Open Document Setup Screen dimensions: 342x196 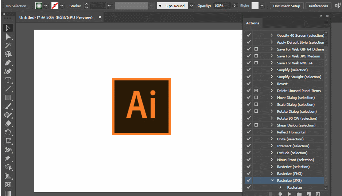[x=287, y=6]
